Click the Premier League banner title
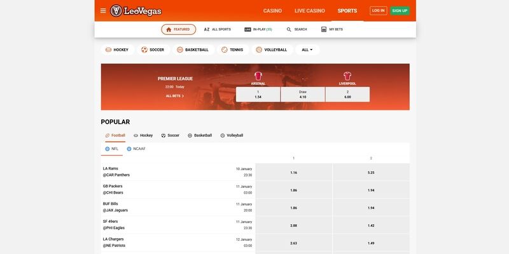Screen dimensions: 509x254 [x=176, y=79]
